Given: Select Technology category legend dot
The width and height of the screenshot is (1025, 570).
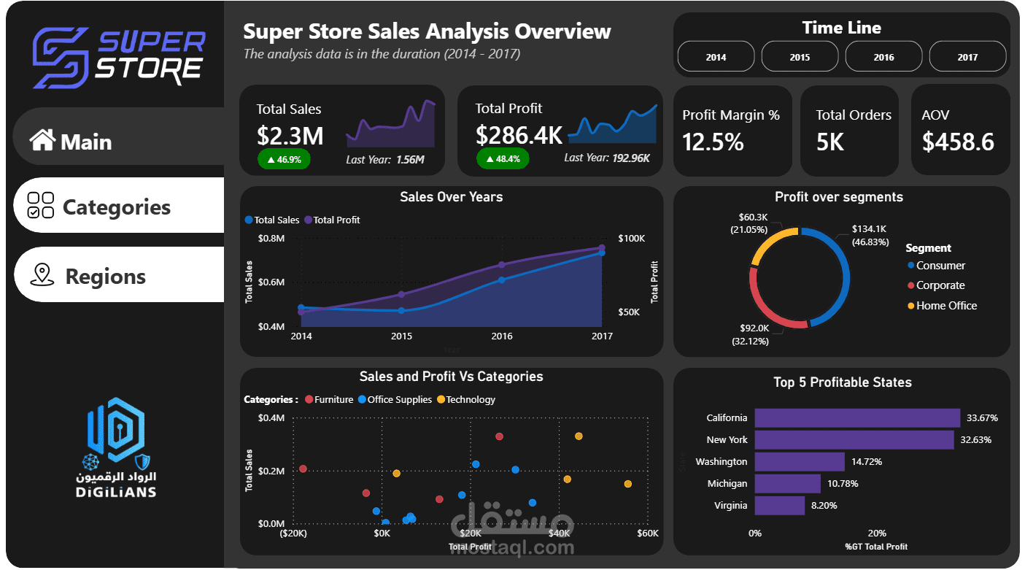Looking at the screenshot, I should point(440,399).
